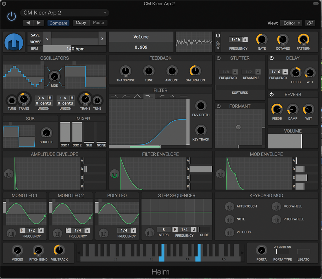Select the Amplitude Envelope modulation source icon
This screenshot has height=279, width=322.
[8, 175]
